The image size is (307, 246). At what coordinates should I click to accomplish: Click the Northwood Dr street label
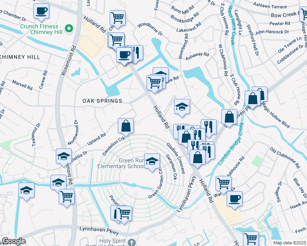73,132
